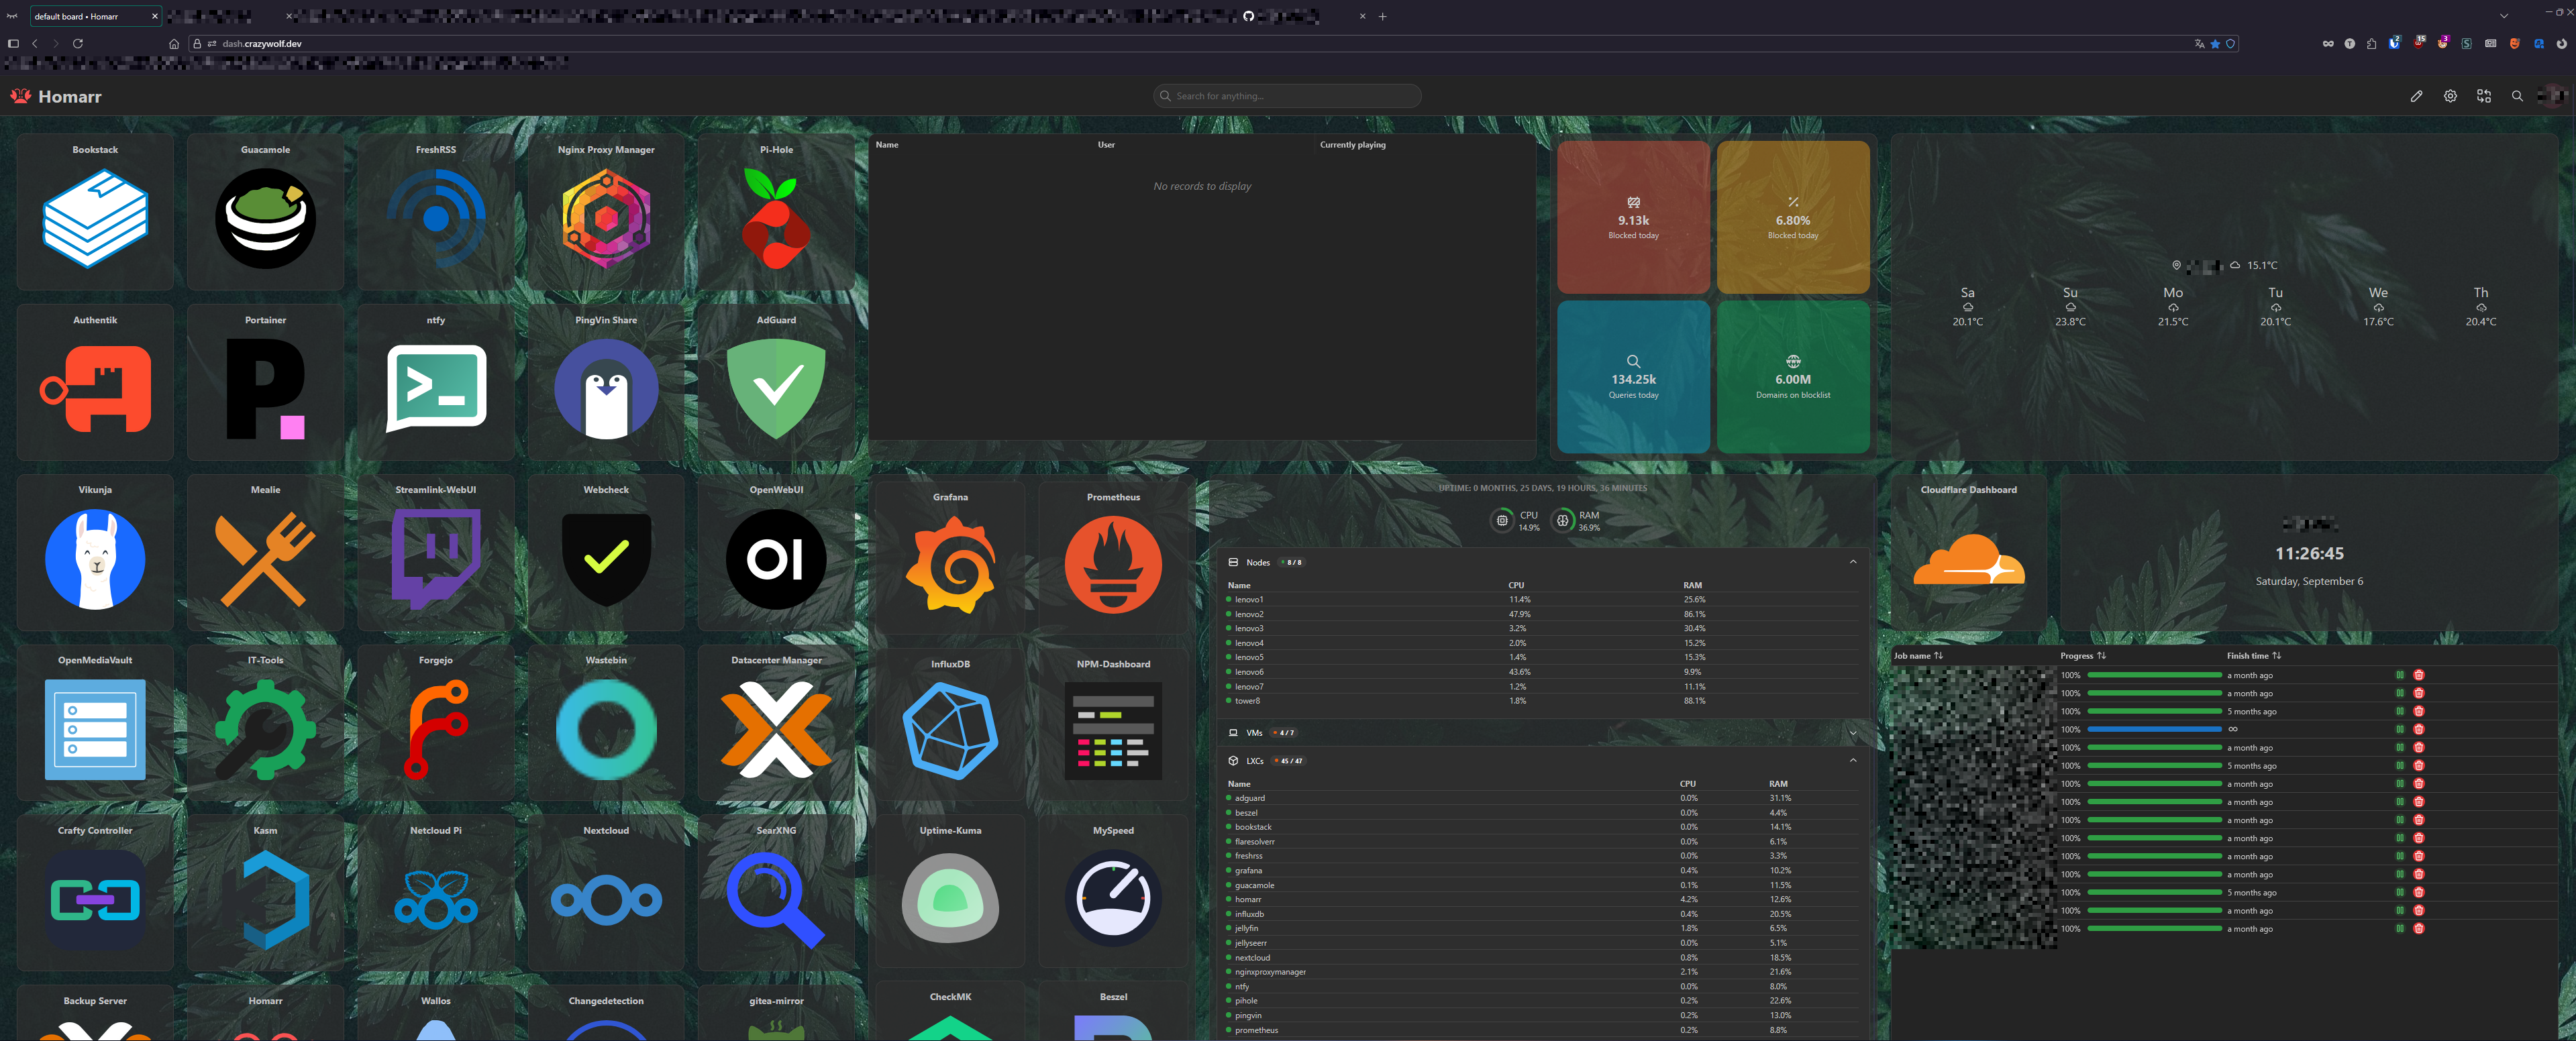Toggle pause on the first job row
This screenshot has width=2576, height=1041.
pyautogui.click(x=2399, y=675)
